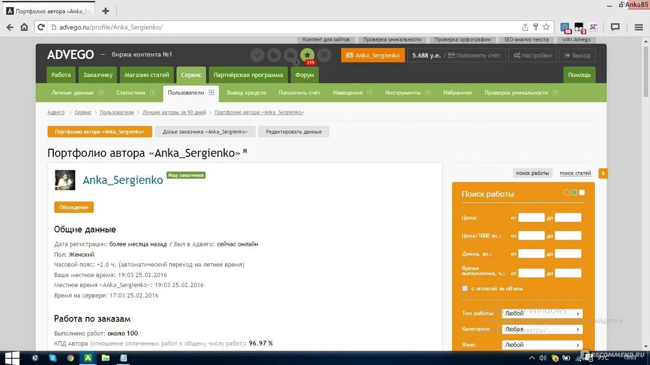Viewport: 650px width, 365px height.
Task: Open the chat bubble icon in browser toolbar
Action: (x=615, y=27)
